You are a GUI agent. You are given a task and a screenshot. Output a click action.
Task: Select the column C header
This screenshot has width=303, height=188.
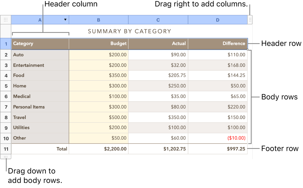coord(158,20)
